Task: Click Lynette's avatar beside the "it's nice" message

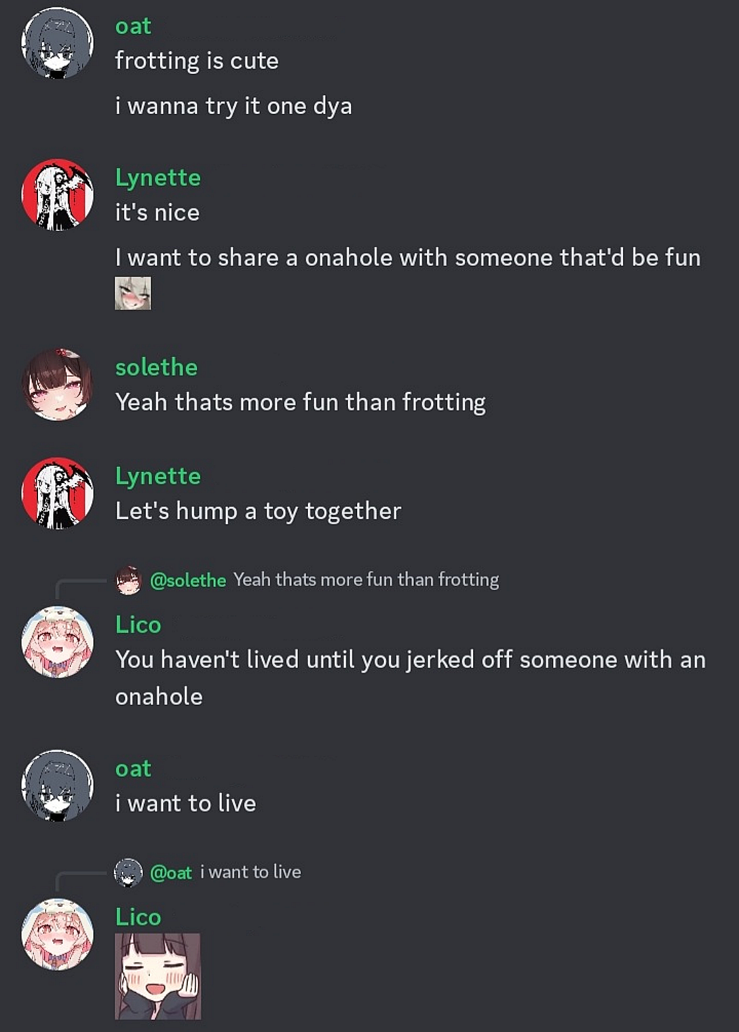Action: point(57,195)
